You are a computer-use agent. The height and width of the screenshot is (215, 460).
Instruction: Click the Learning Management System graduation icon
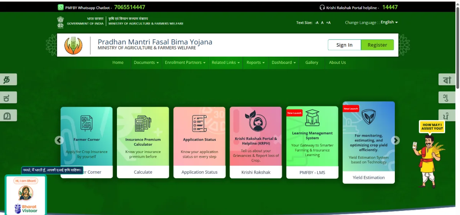click(x=312, y=118)
